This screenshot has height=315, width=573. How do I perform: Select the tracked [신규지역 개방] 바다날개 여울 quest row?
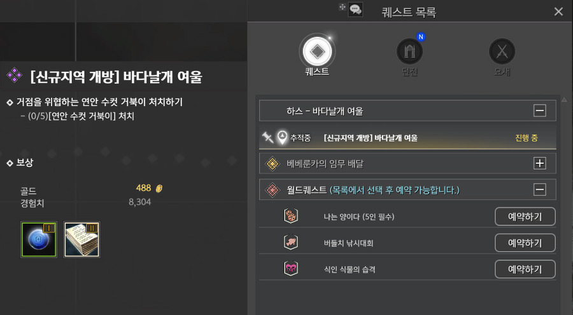407,138
